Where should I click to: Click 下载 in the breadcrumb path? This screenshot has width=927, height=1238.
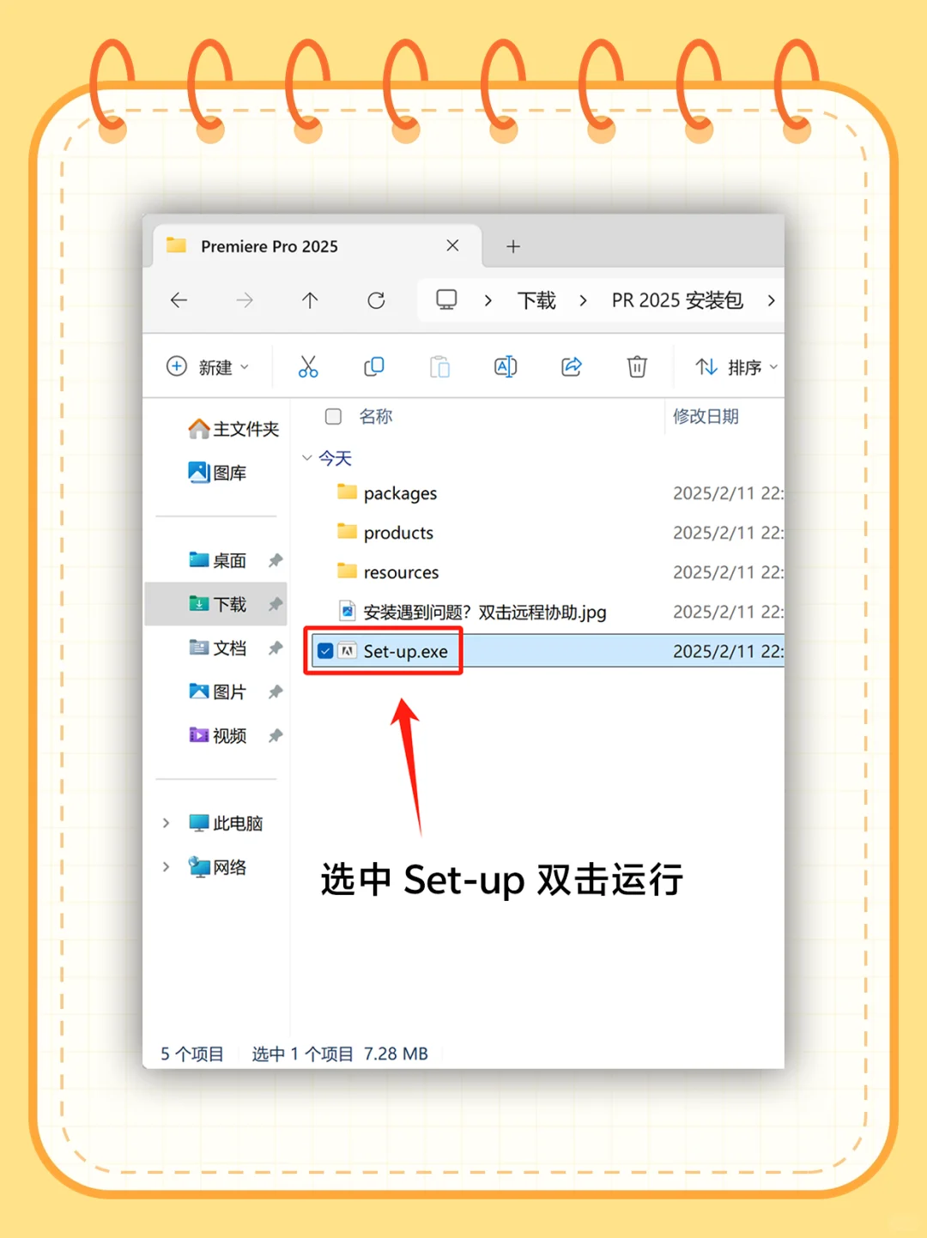(x=536, y=300)
